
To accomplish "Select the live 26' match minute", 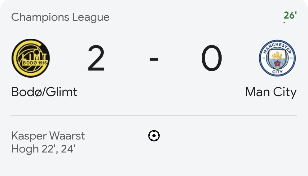I will coord(290,15).
